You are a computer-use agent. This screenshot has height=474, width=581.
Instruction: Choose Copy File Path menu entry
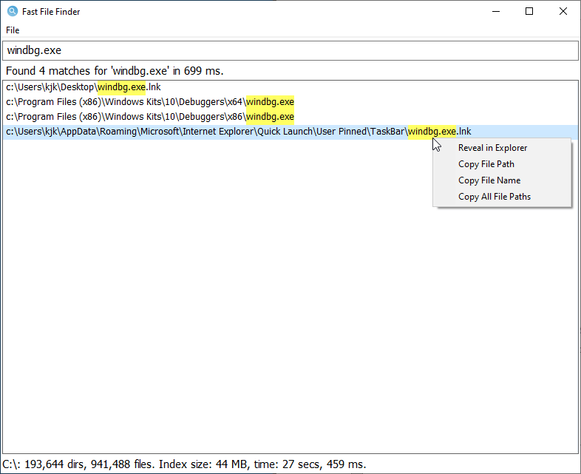486,164
